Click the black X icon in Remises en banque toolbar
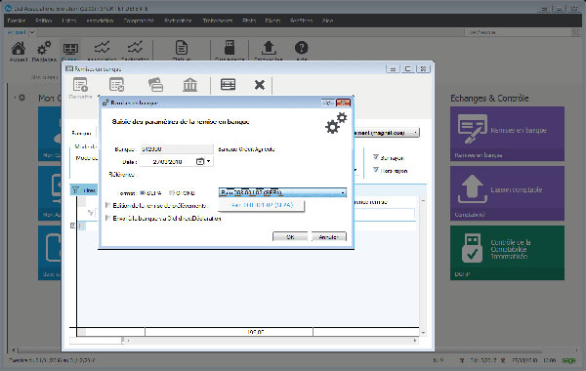 click(x=260, y=85)
